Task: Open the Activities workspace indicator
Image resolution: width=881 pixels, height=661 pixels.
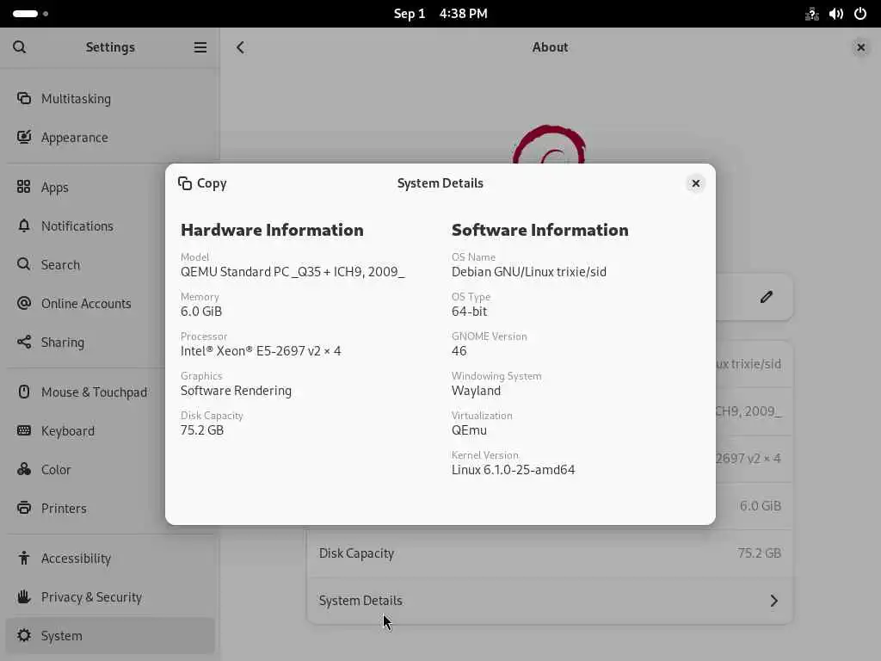Action: 30,14
